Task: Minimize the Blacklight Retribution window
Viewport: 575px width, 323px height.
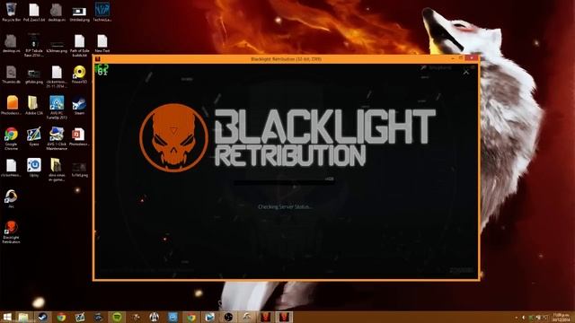Action: 453,58
